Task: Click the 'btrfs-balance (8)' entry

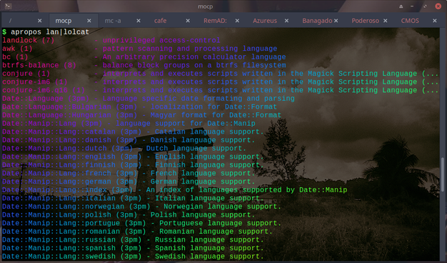Action: click(39, 65)
